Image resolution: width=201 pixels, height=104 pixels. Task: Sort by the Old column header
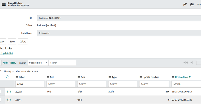click(x=52, y=77)
